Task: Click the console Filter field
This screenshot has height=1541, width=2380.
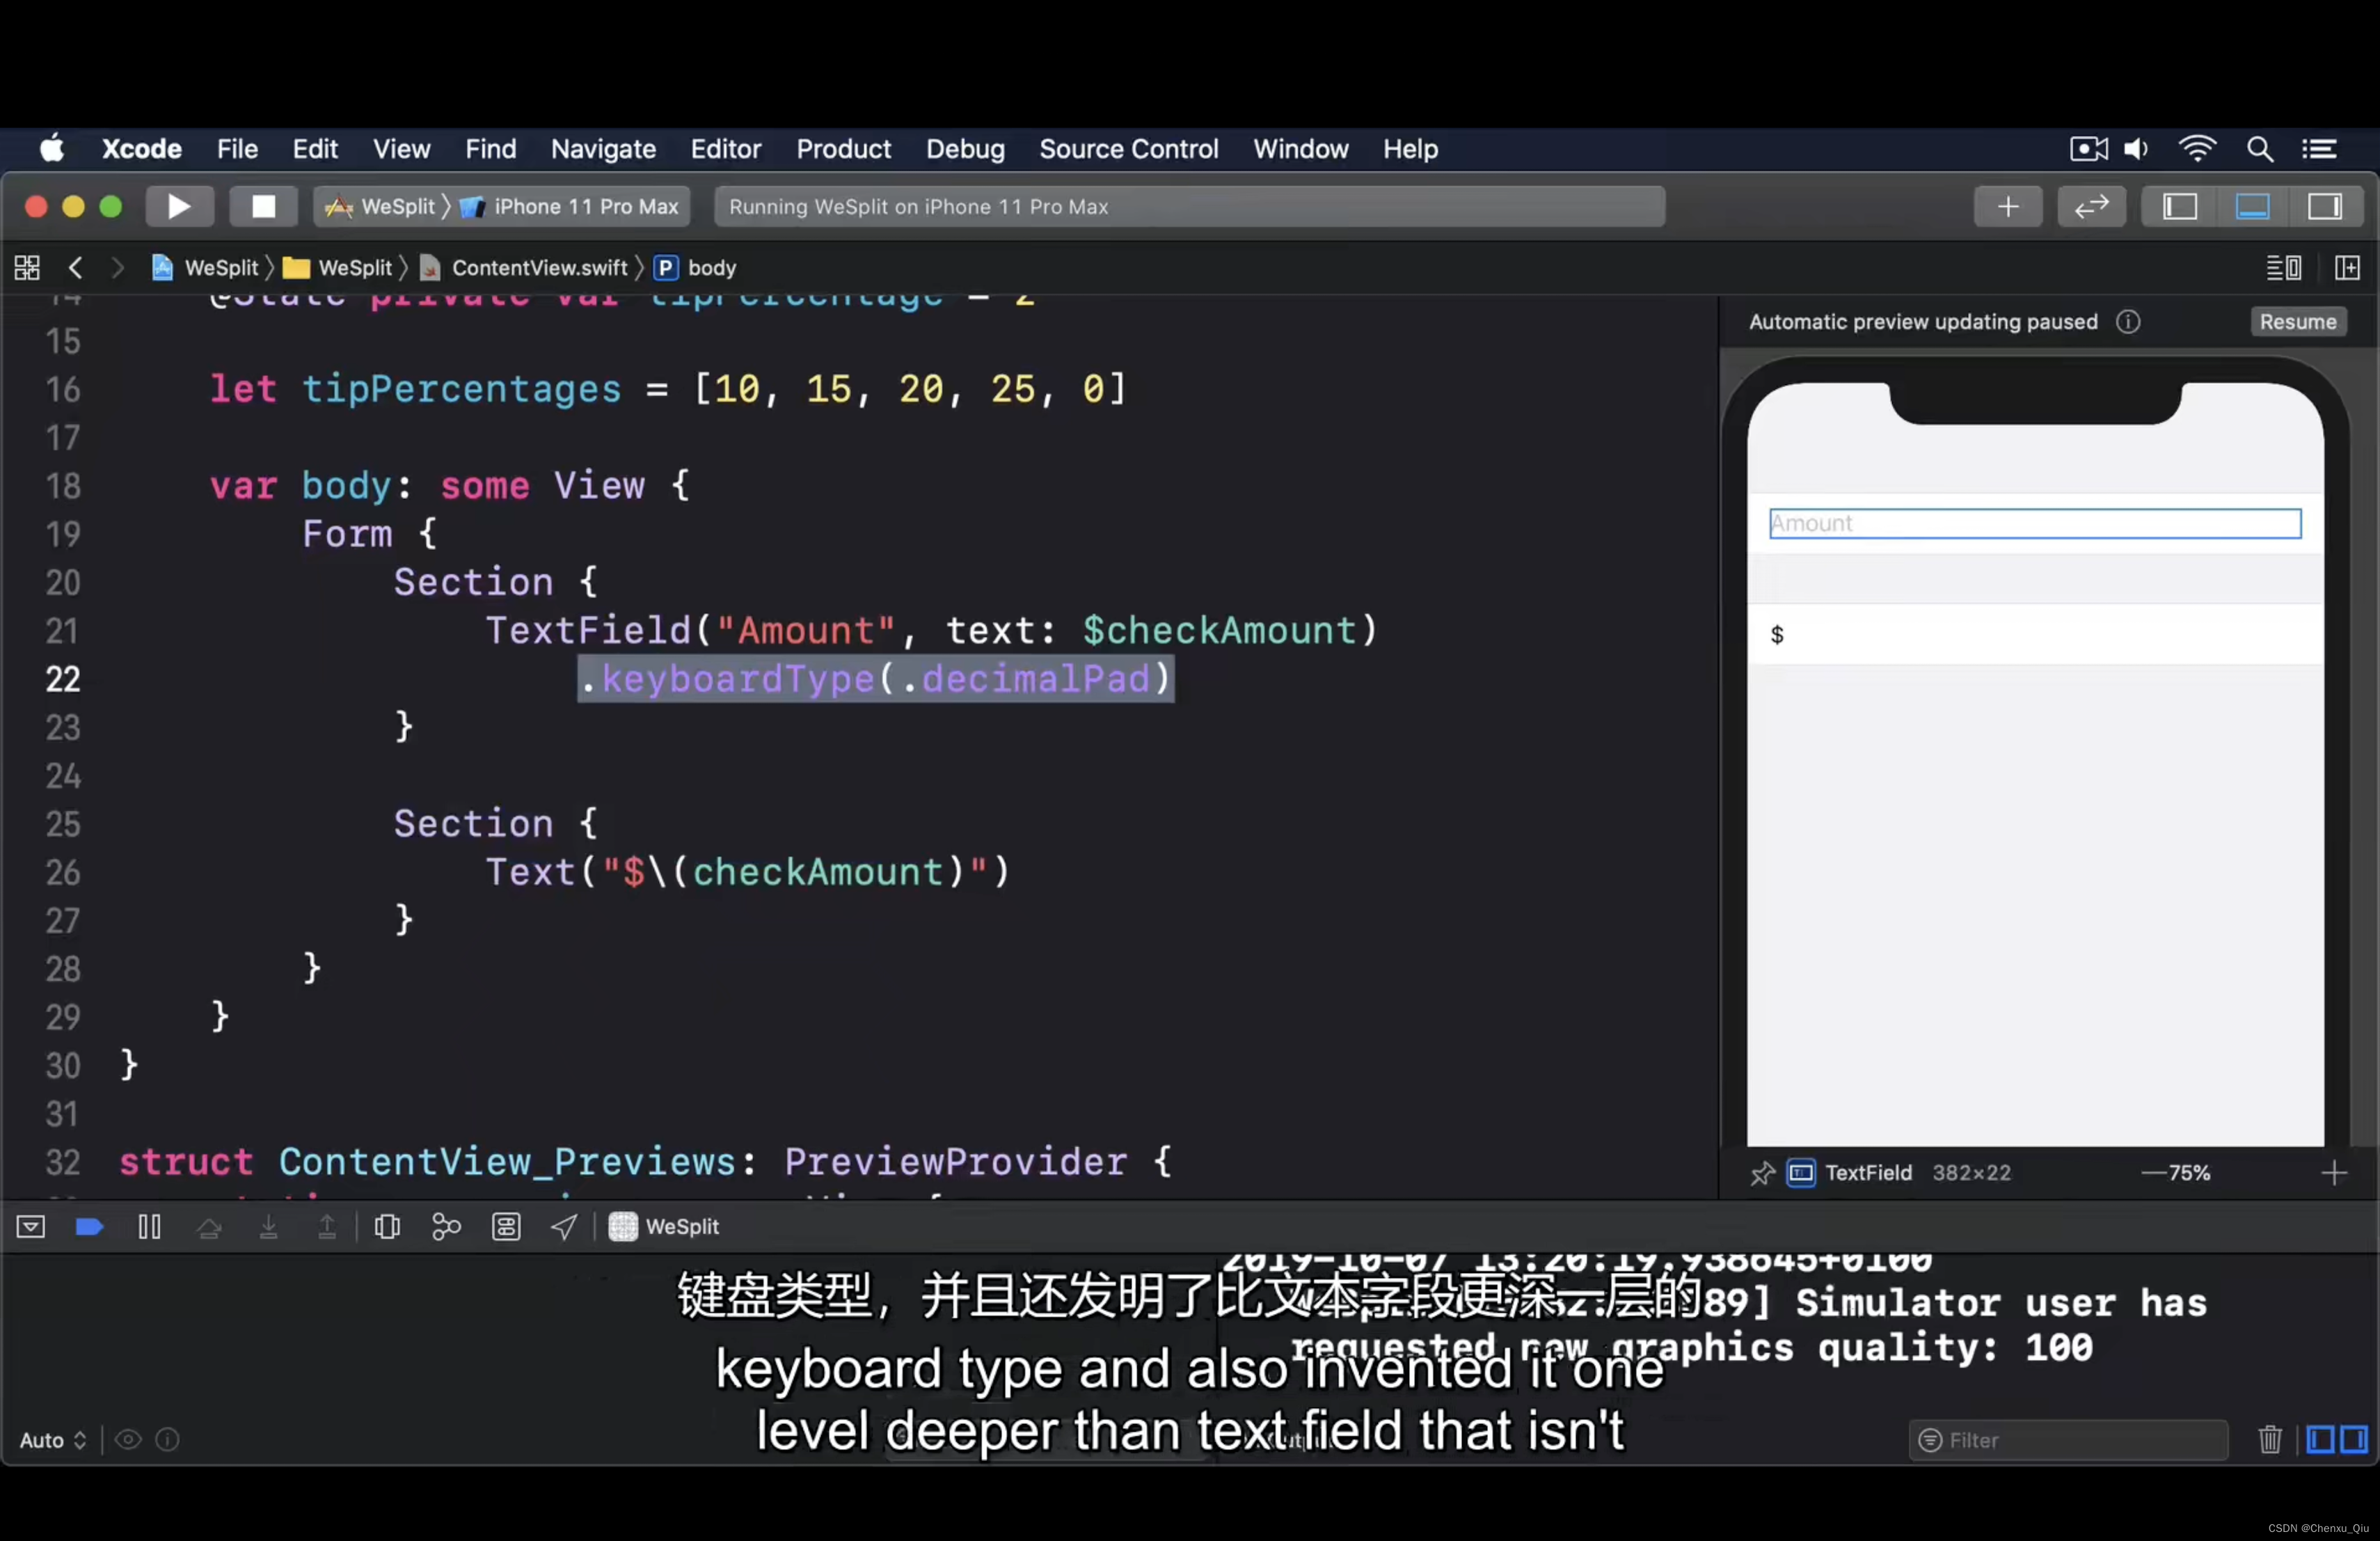Action: point(2070,1440)
